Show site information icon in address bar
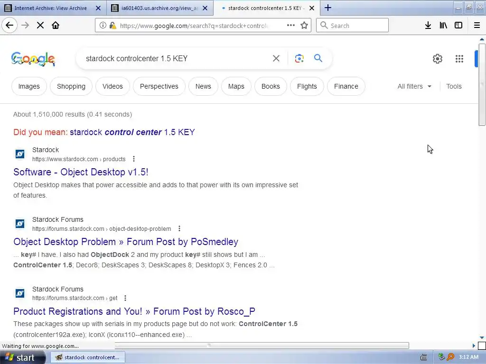This screenshot has height=364, width=486. [x=103, y=26]
